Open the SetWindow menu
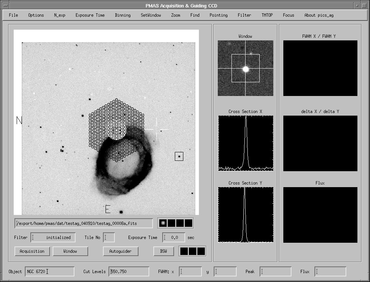The width and height of the screenshot is (370, 282). [x=151, y=15]
